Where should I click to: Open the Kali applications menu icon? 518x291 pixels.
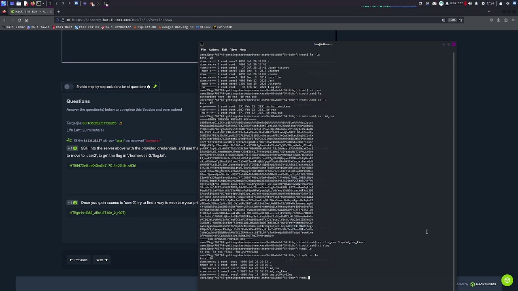click(x=3, y=3)
